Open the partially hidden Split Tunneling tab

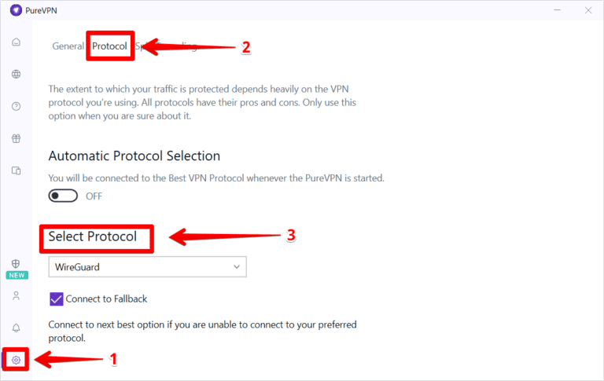(139, 46)
